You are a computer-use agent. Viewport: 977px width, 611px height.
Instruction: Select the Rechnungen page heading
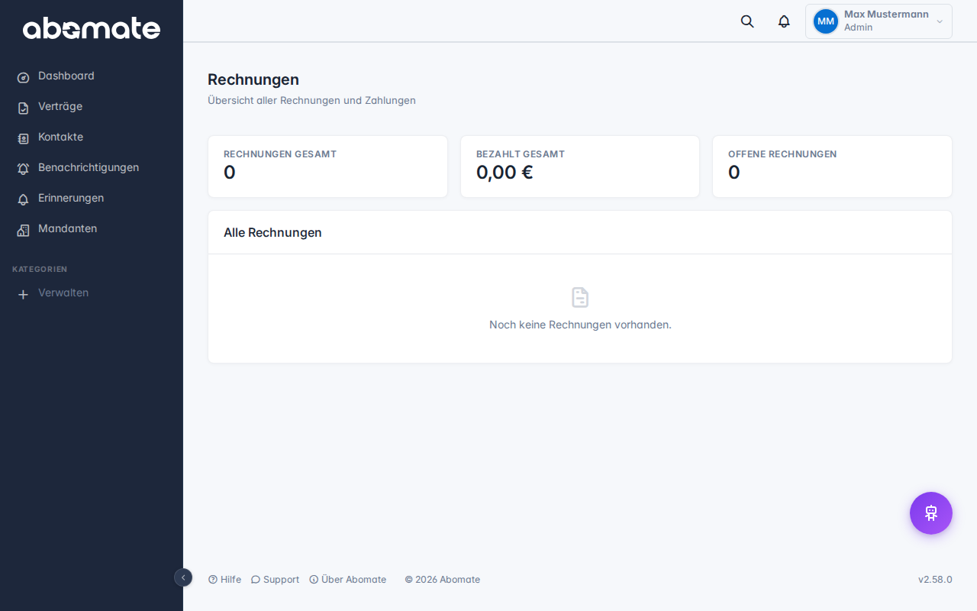253,79
